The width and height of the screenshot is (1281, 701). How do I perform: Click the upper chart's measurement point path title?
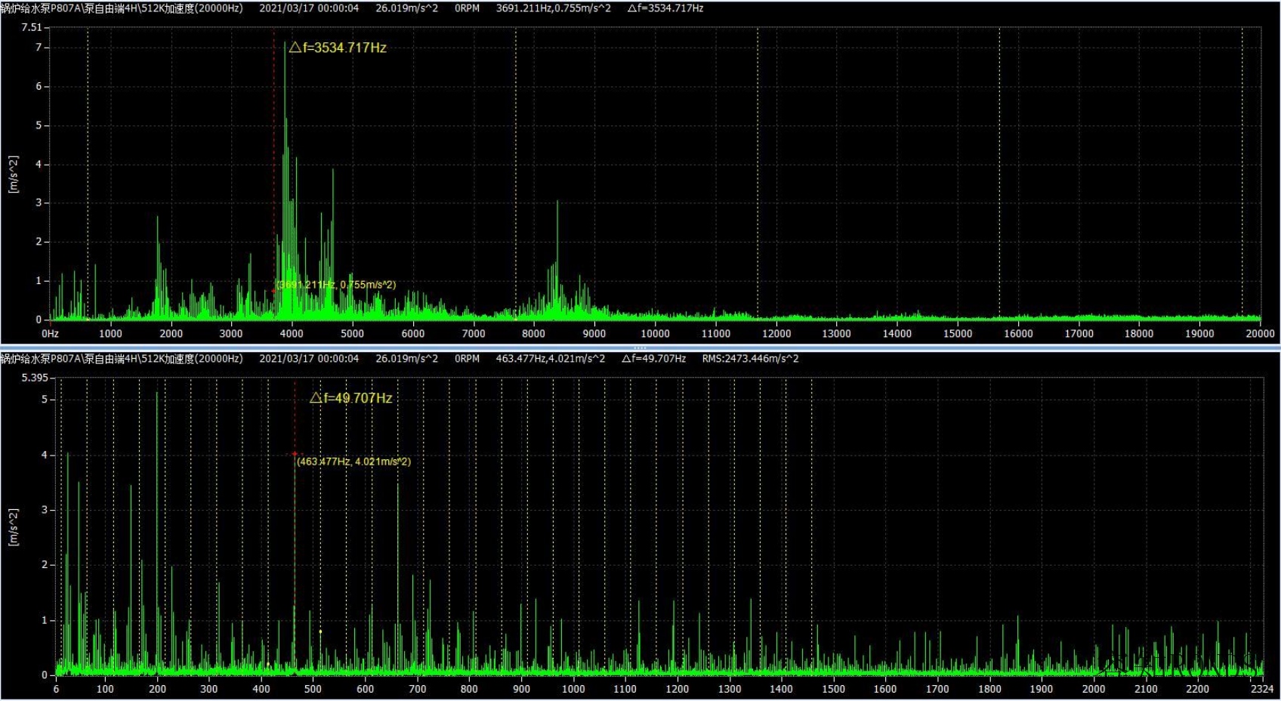[x=122, y=8]
